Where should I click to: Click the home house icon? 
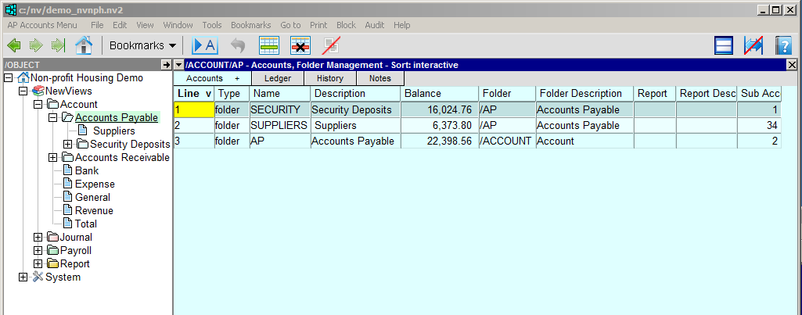(84, 45)
